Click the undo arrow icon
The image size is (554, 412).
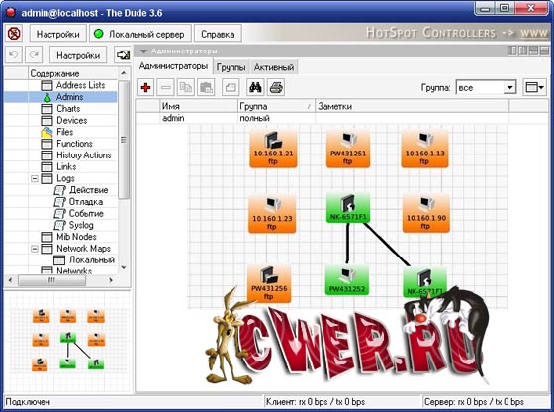[x=14, y=55]
